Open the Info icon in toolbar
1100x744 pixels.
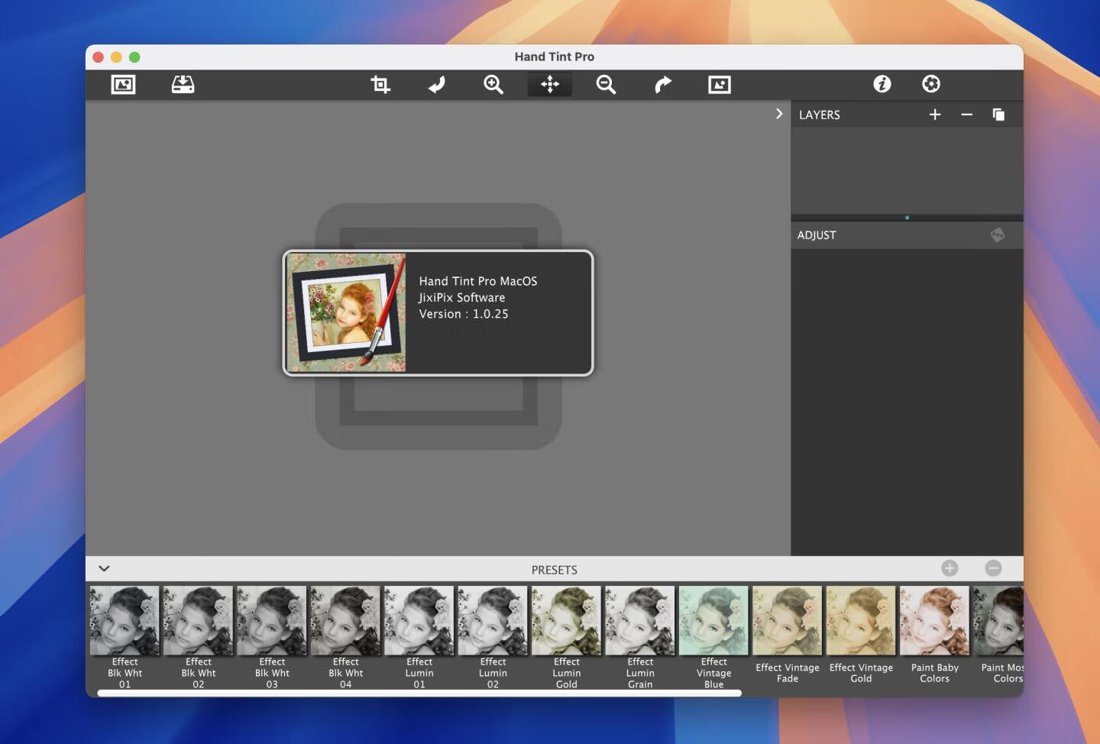(x=882, y=84)
